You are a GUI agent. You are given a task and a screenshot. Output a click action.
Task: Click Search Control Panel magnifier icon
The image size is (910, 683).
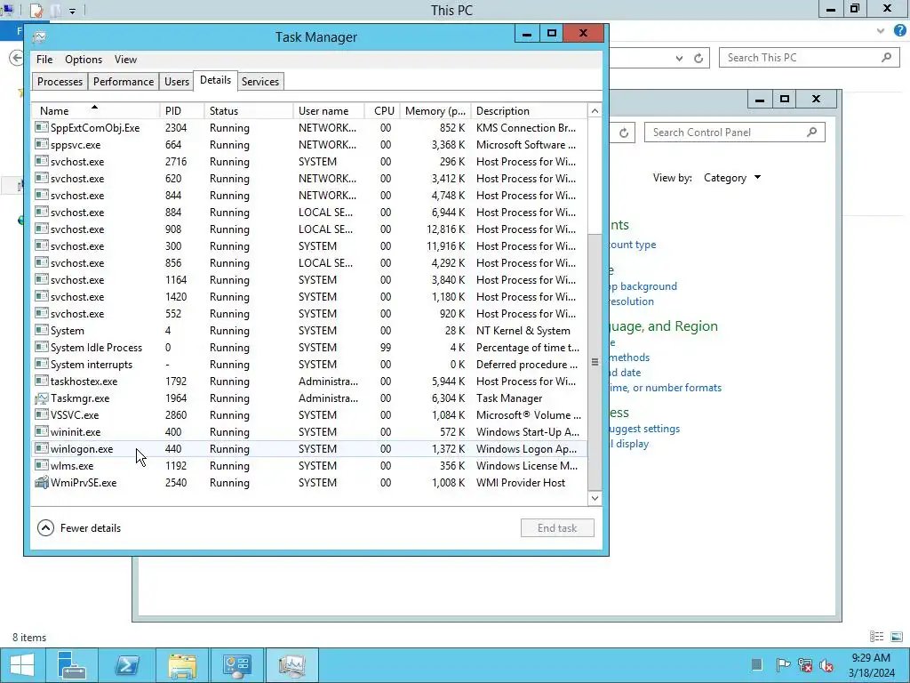tap(812, 133)
